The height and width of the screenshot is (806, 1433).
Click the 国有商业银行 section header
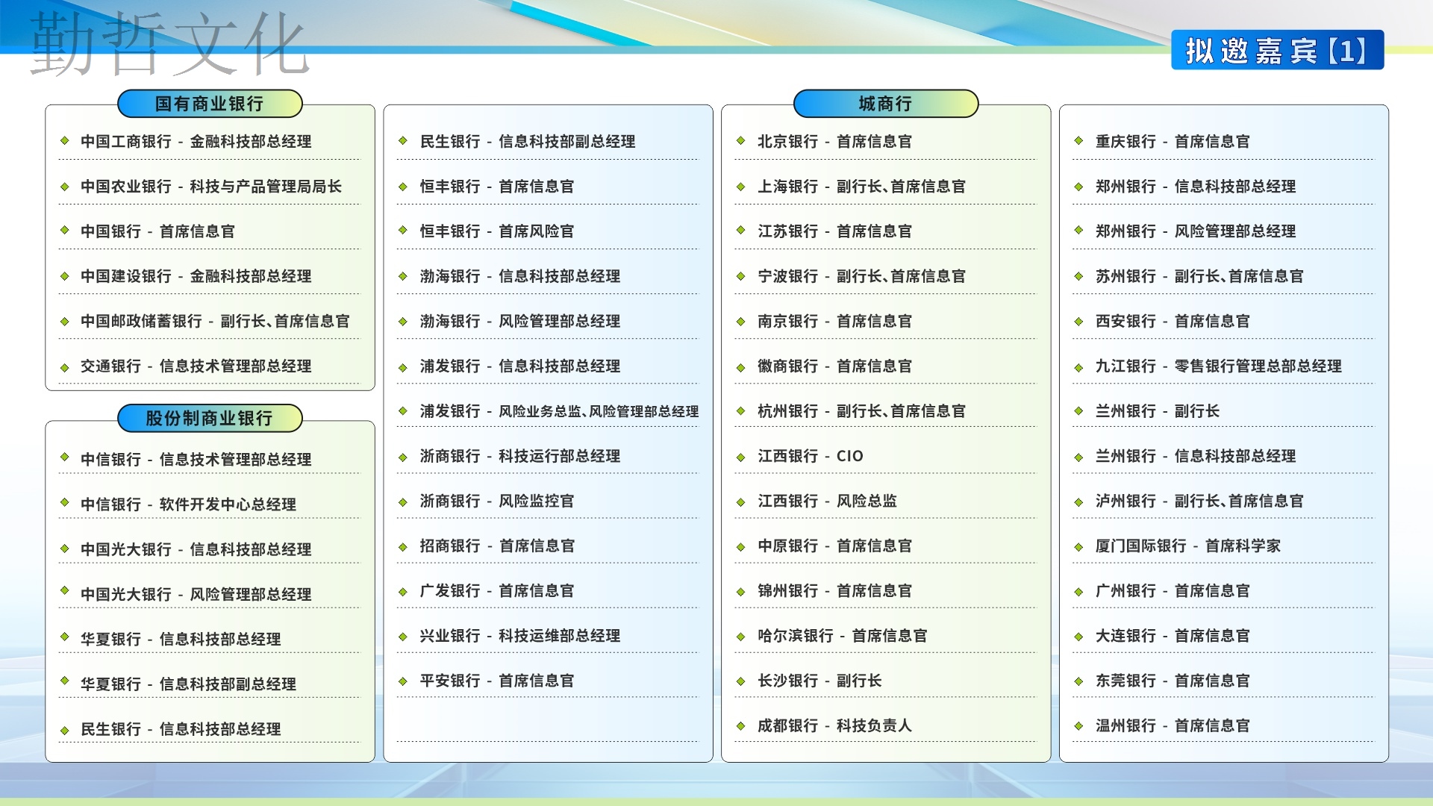pyautogui.click(x=210, y=104)
